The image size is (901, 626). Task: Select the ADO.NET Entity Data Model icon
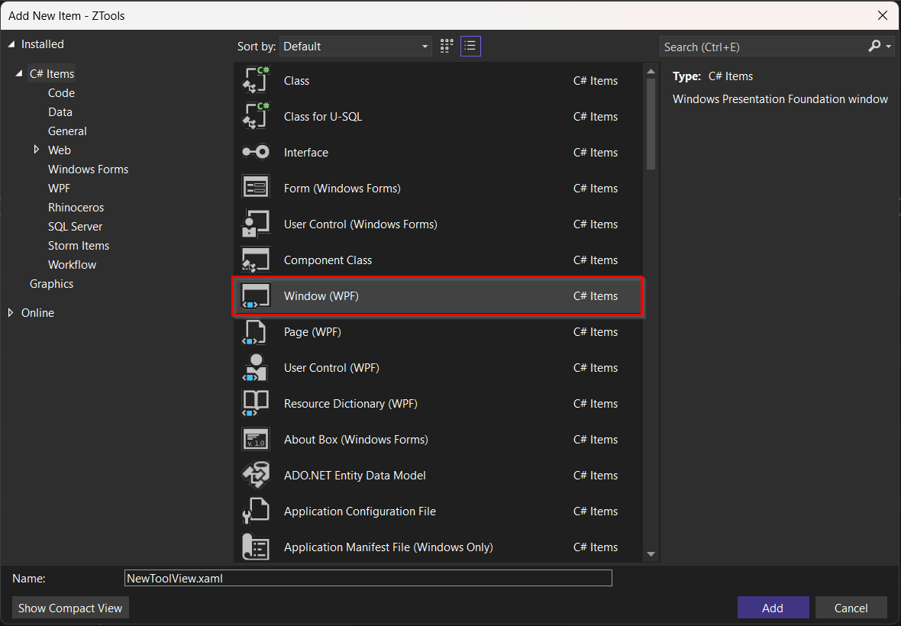(x=256, y=476)
